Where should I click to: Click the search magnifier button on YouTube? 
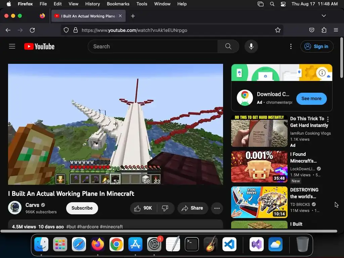pyautogui.click(x=228, y=46)
